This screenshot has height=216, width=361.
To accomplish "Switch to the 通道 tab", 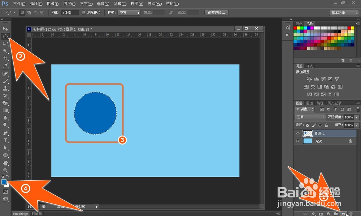I will 309,103.
